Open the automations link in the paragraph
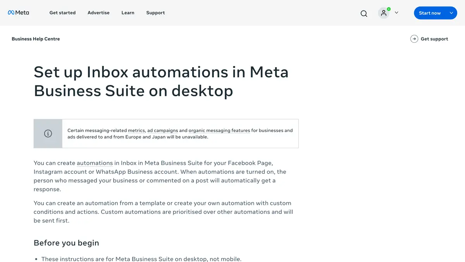Screen dimensions: 465x262 95,163
